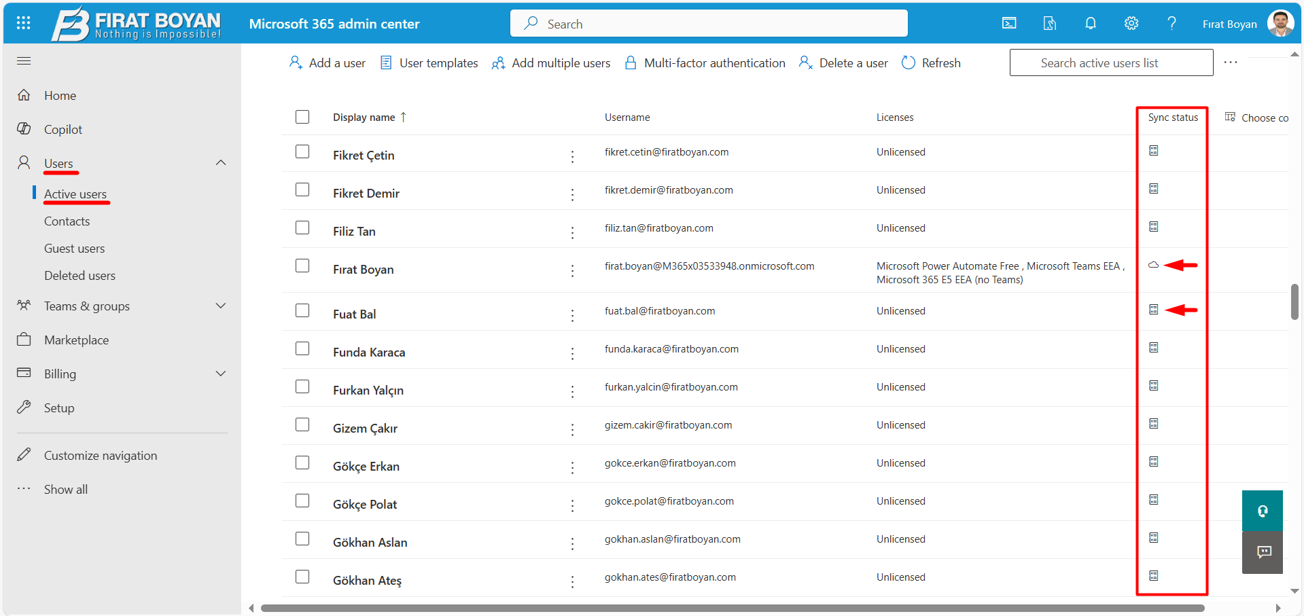Viewport: 1304px width, 616px height.
Task: Collapse navigation with hamburger icon
Action: click(x=24, y=61)
